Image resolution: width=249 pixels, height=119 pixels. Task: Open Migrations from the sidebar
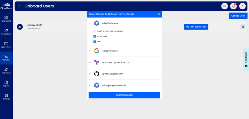(6, 71)
